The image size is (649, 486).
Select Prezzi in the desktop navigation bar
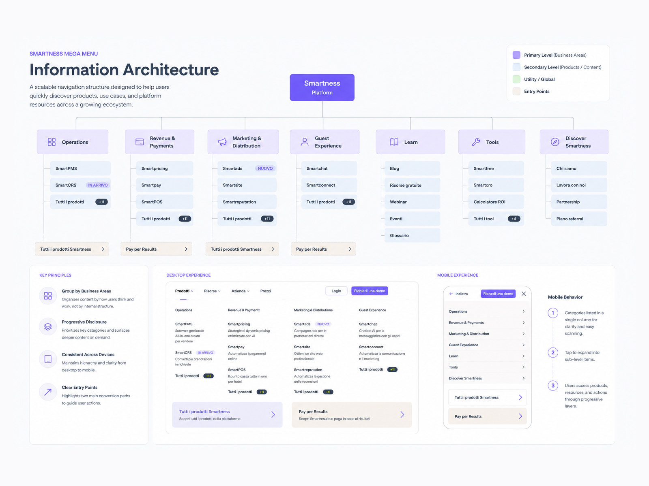(265, 291)
